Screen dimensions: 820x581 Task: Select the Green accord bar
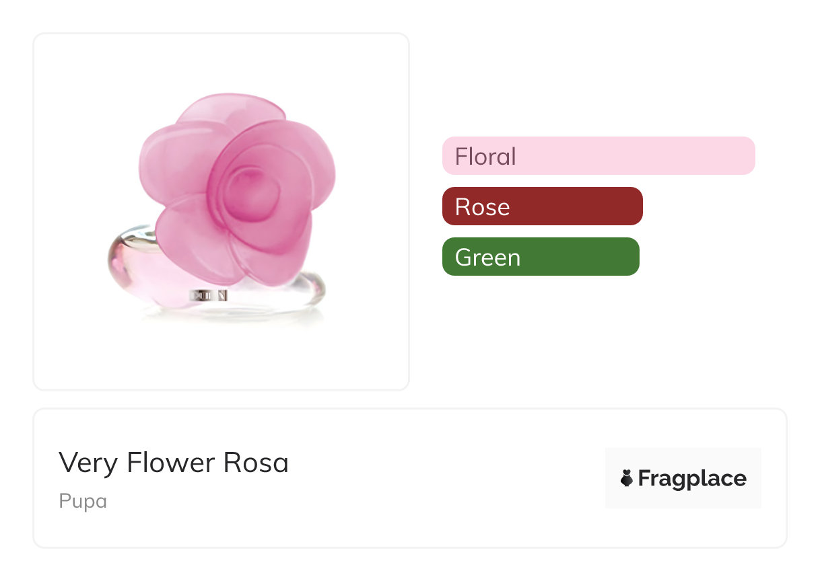click(540, 257)
